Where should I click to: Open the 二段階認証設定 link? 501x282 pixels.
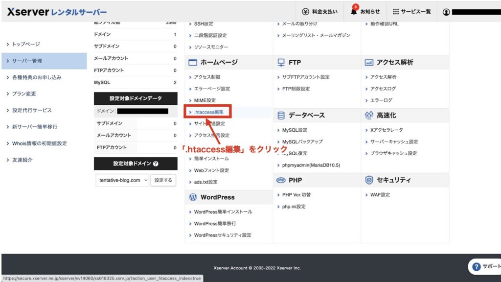coord(210,35)
